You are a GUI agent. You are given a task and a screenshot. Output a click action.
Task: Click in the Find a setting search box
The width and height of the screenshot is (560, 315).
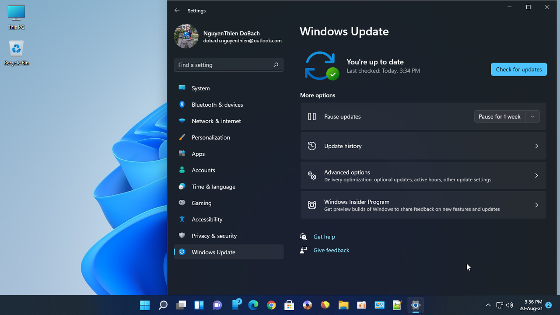228,65
